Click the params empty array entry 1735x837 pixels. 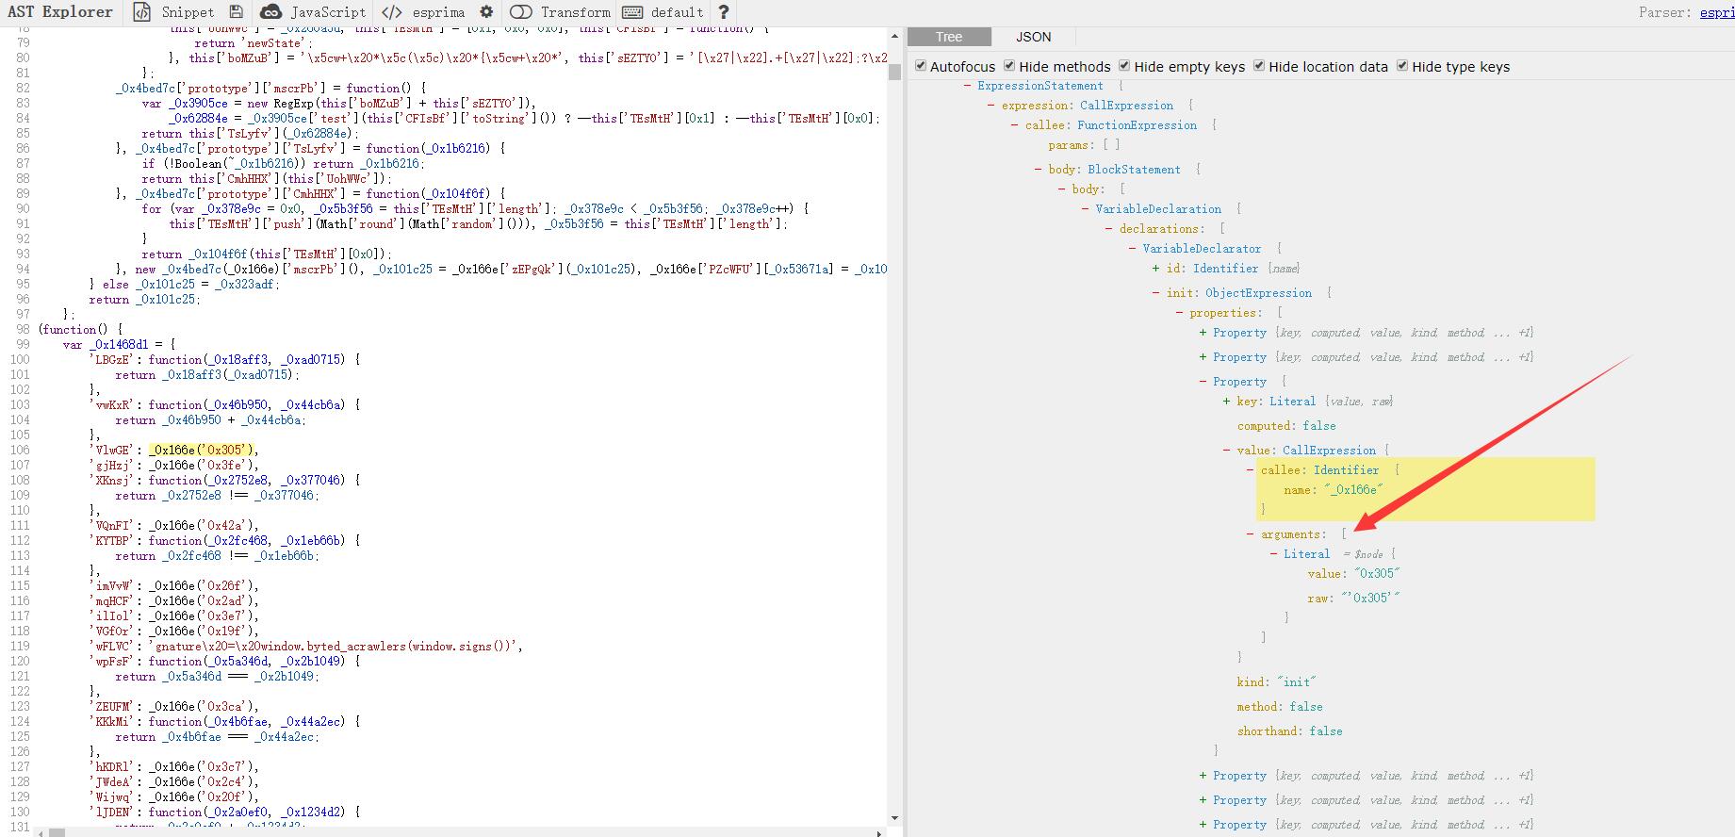(1084, 145)
